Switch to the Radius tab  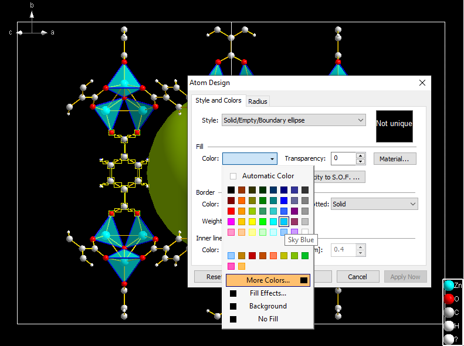[x=258, y=101]
